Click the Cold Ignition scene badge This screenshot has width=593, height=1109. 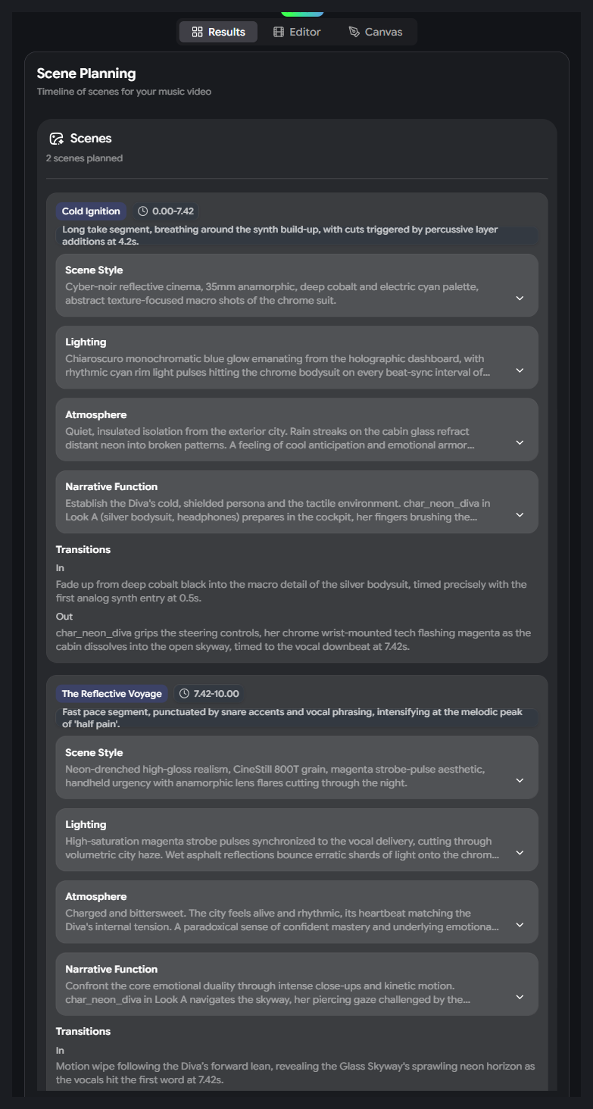pyautogui.click(x=91, y=211)
